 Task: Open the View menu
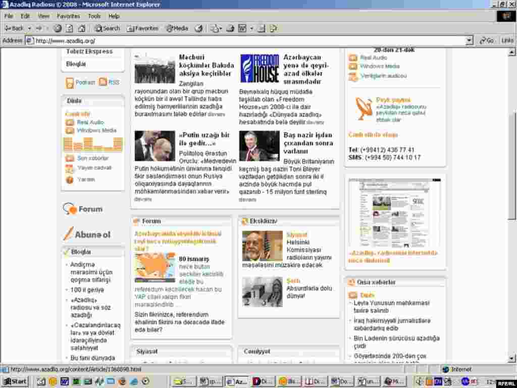click(x=43, y=16)
